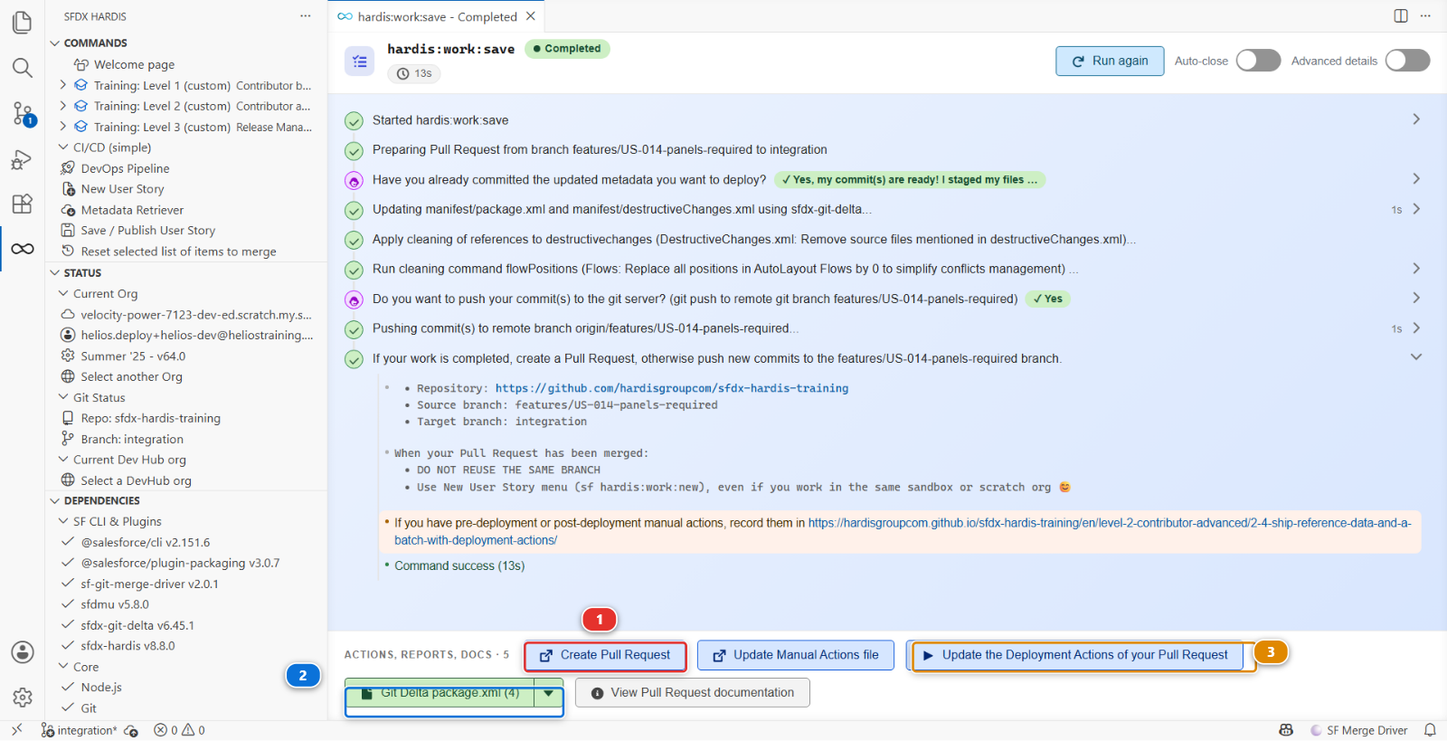This screenshot has height=741, width=1447.
Task: Collapse the STATUS section
Action: click(55, 273)
